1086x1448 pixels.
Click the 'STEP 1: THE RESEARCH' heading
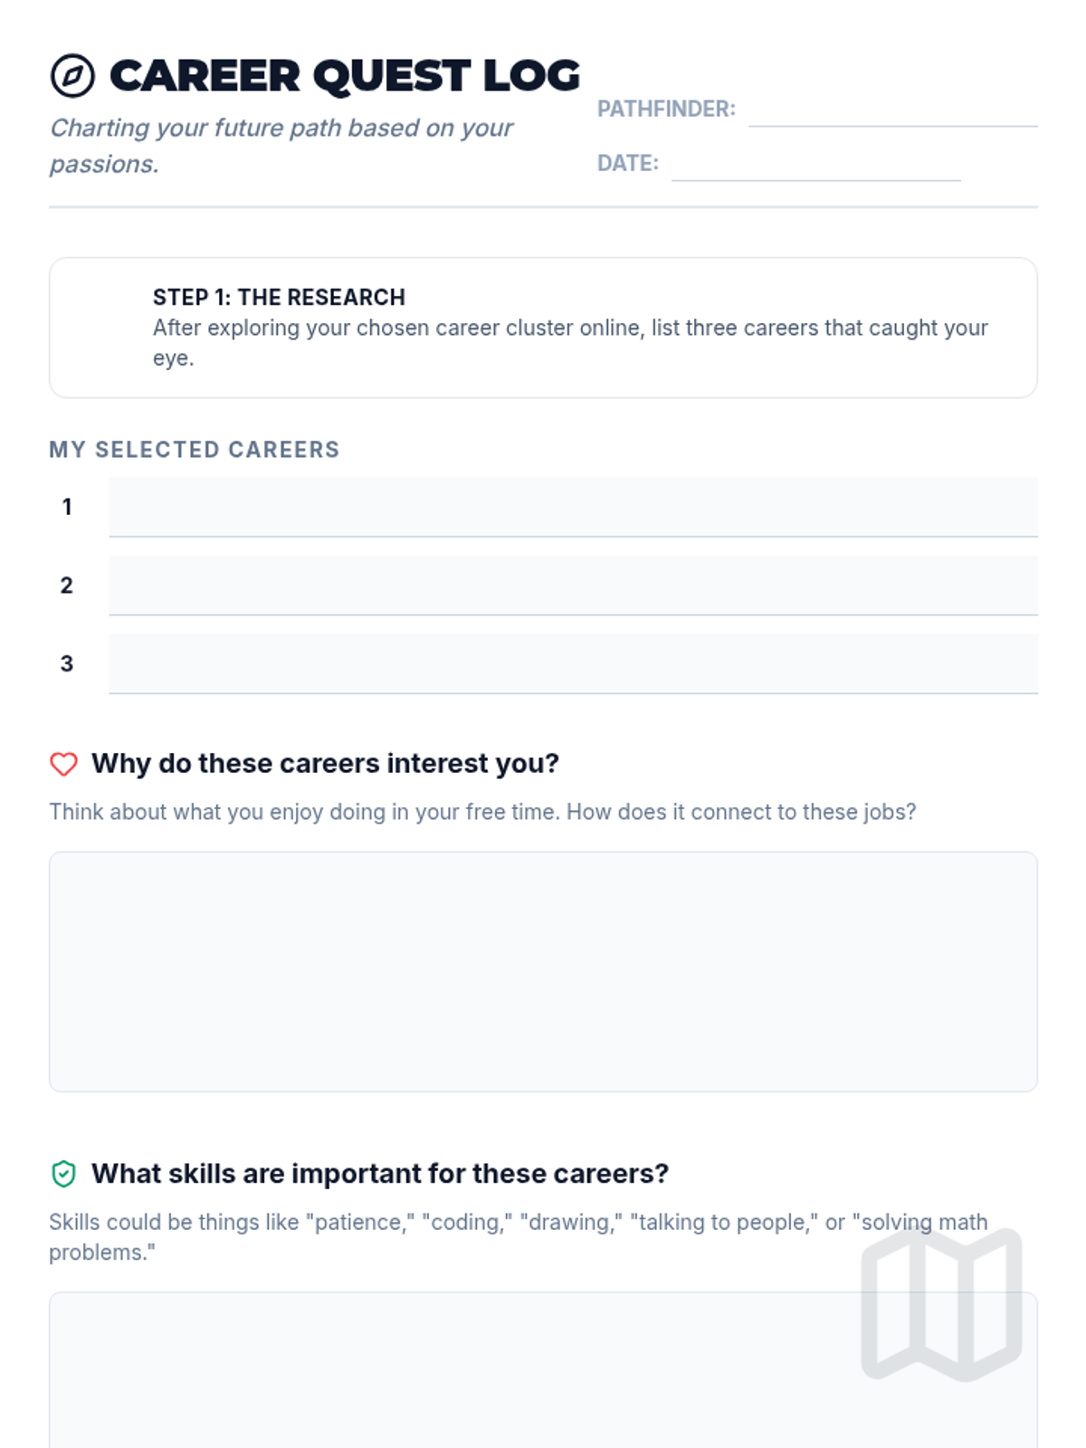click(279, 298)
